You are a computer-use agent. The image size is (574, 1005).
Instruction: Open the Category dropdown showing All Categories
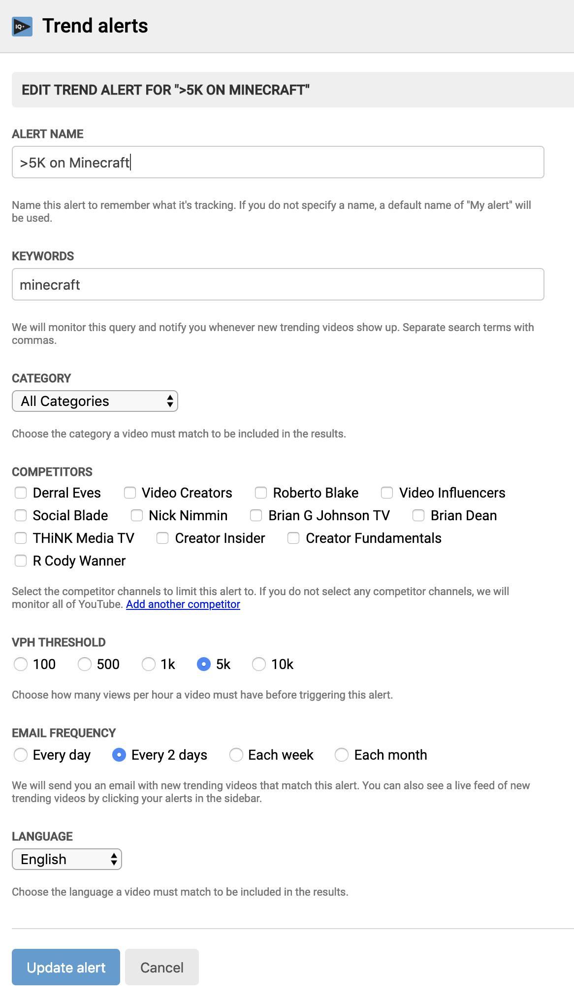point(95,401)
